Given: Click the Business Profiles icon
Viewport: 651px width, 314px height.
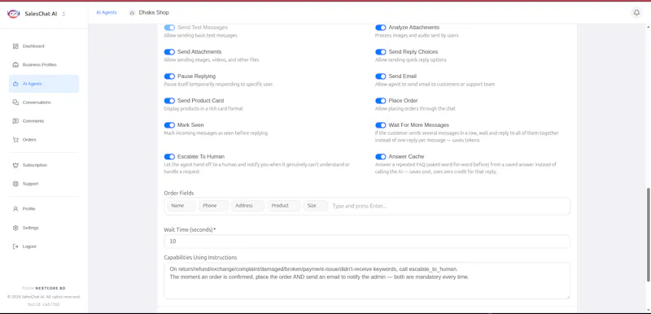Looking at the screenshot, I should click(15, 65).
